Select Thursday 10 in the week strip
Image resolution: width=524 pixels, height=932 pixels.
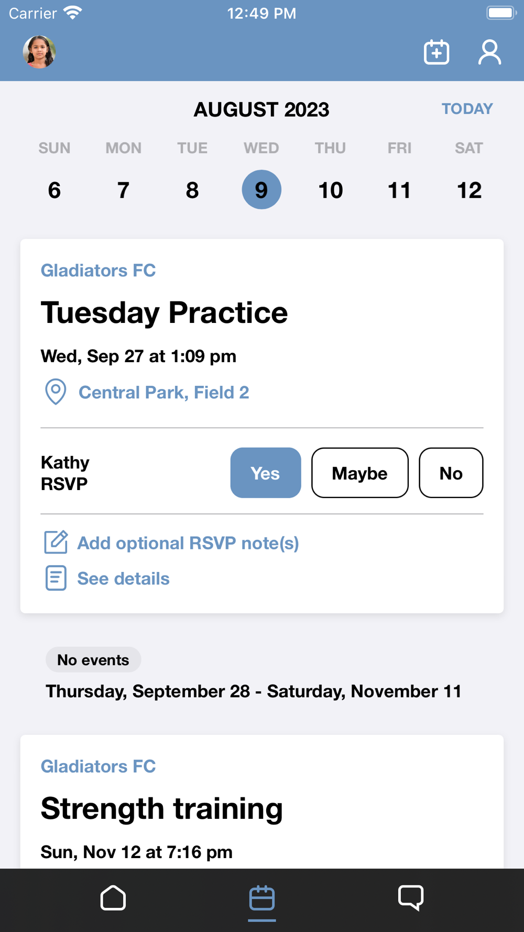330,190
